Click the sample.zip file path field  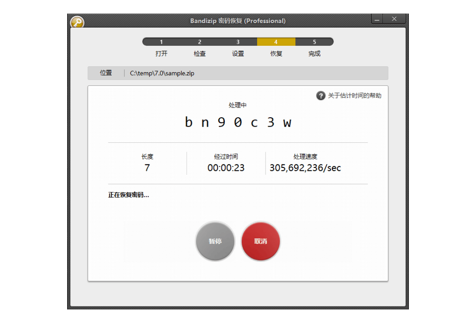coord(162,73)
